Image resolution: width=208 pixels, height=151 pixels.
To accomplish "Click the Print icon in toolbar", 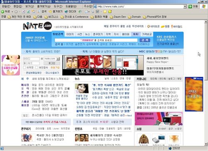I will click(x=93, y=12).
